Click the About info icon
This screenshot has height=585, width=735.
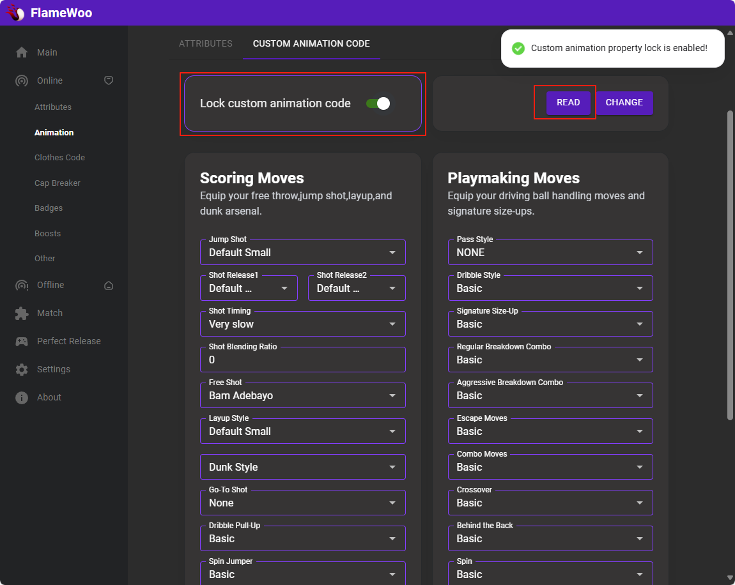[x=22, y=397]
